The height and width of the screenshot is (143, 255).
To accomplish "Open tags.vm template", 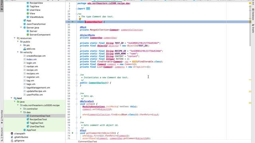I will (x=31, y=84).
